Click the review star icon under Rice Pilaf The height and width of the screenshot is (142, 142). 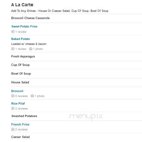click(13, 108)
